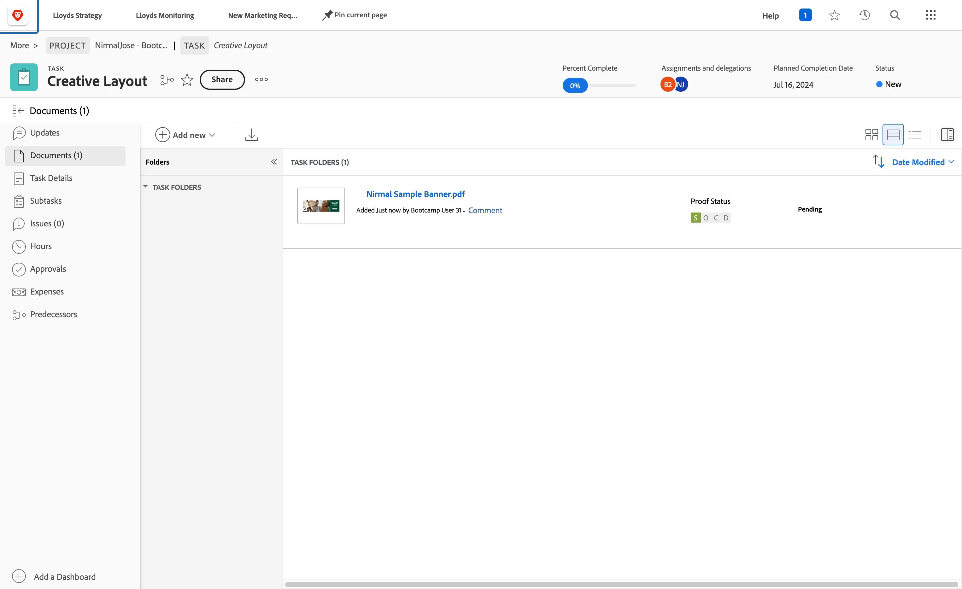Collapse the left panel via Documents header icon
The image size is (962, 589).
[x=18, y=111]
